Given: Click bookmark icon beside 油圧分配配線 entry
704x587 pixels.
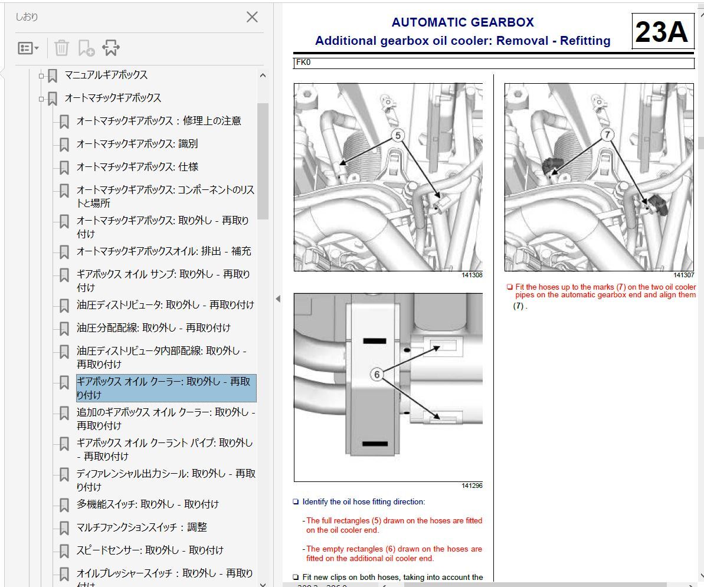Looking at the screenshot, I should tap(64, 329).
